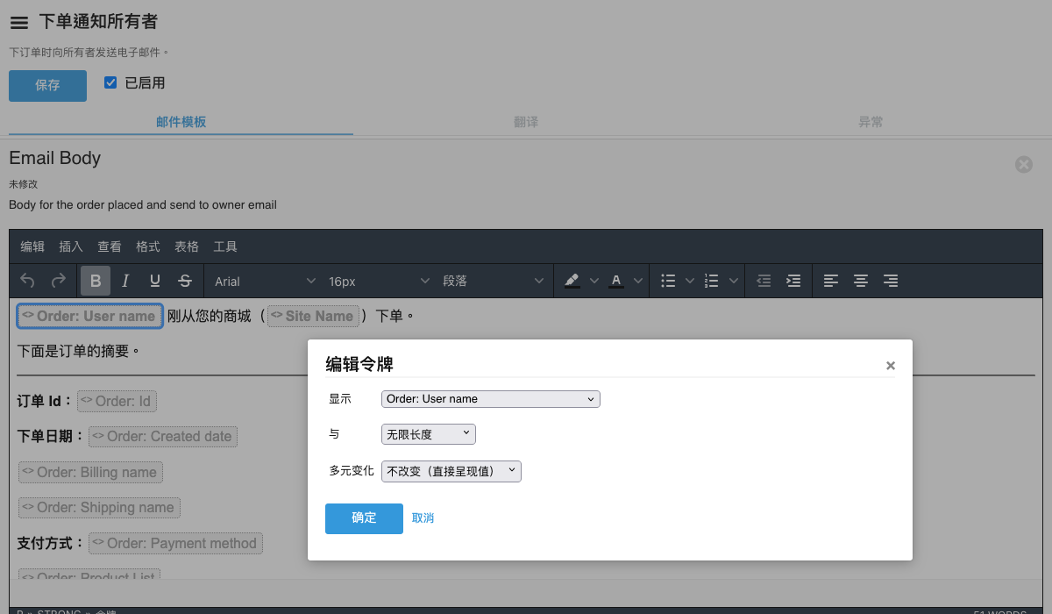Increase indent of the paragraph
This screenshot has height=614, width=1052.
pyautogui.click(x=793, y=281)
